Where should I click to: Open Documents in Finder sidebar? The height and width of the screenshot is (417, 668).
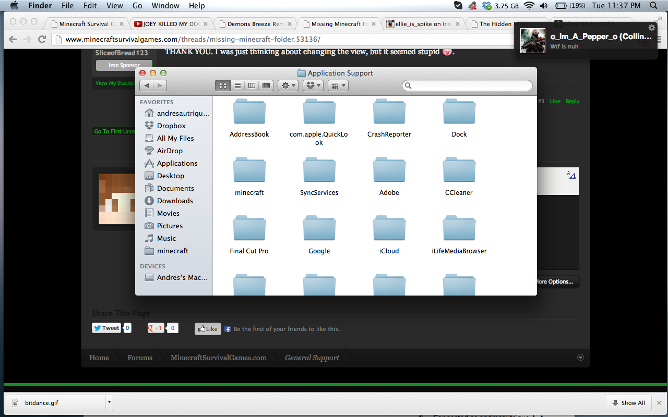(x=169, y=188)
